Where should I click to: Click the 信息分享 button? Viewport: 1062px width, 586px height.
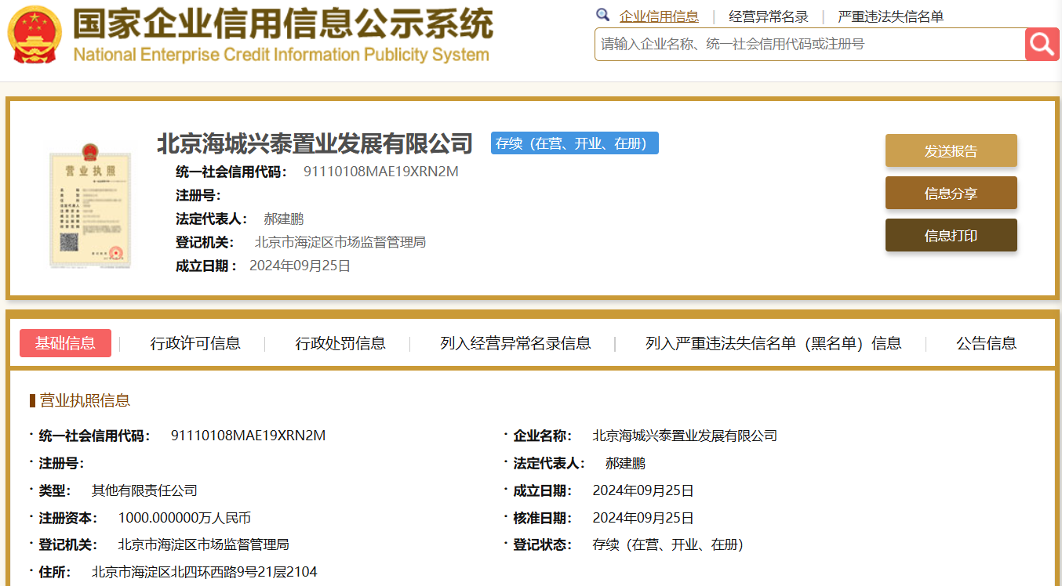951,194
